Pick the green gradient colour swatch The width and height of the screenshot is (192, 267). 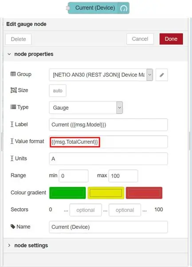67,193
